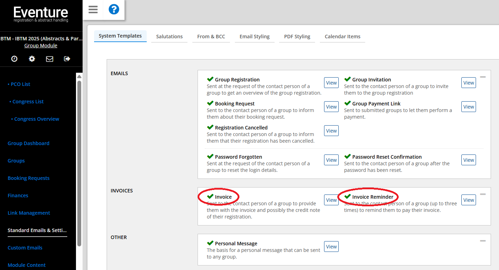The width and height of the screenshot is (499, 270).
Task: Collapse the Invoices section with minus icon
Action: [483, 194]
